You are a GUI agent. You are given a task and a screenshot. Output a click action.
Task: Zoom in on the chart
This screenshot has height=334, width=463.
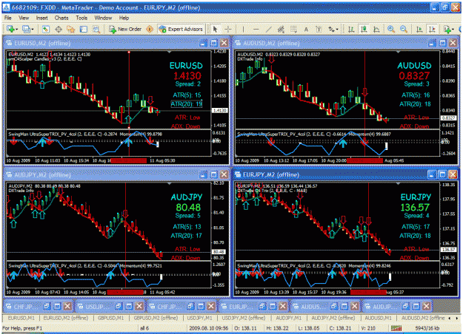point(391,29)
